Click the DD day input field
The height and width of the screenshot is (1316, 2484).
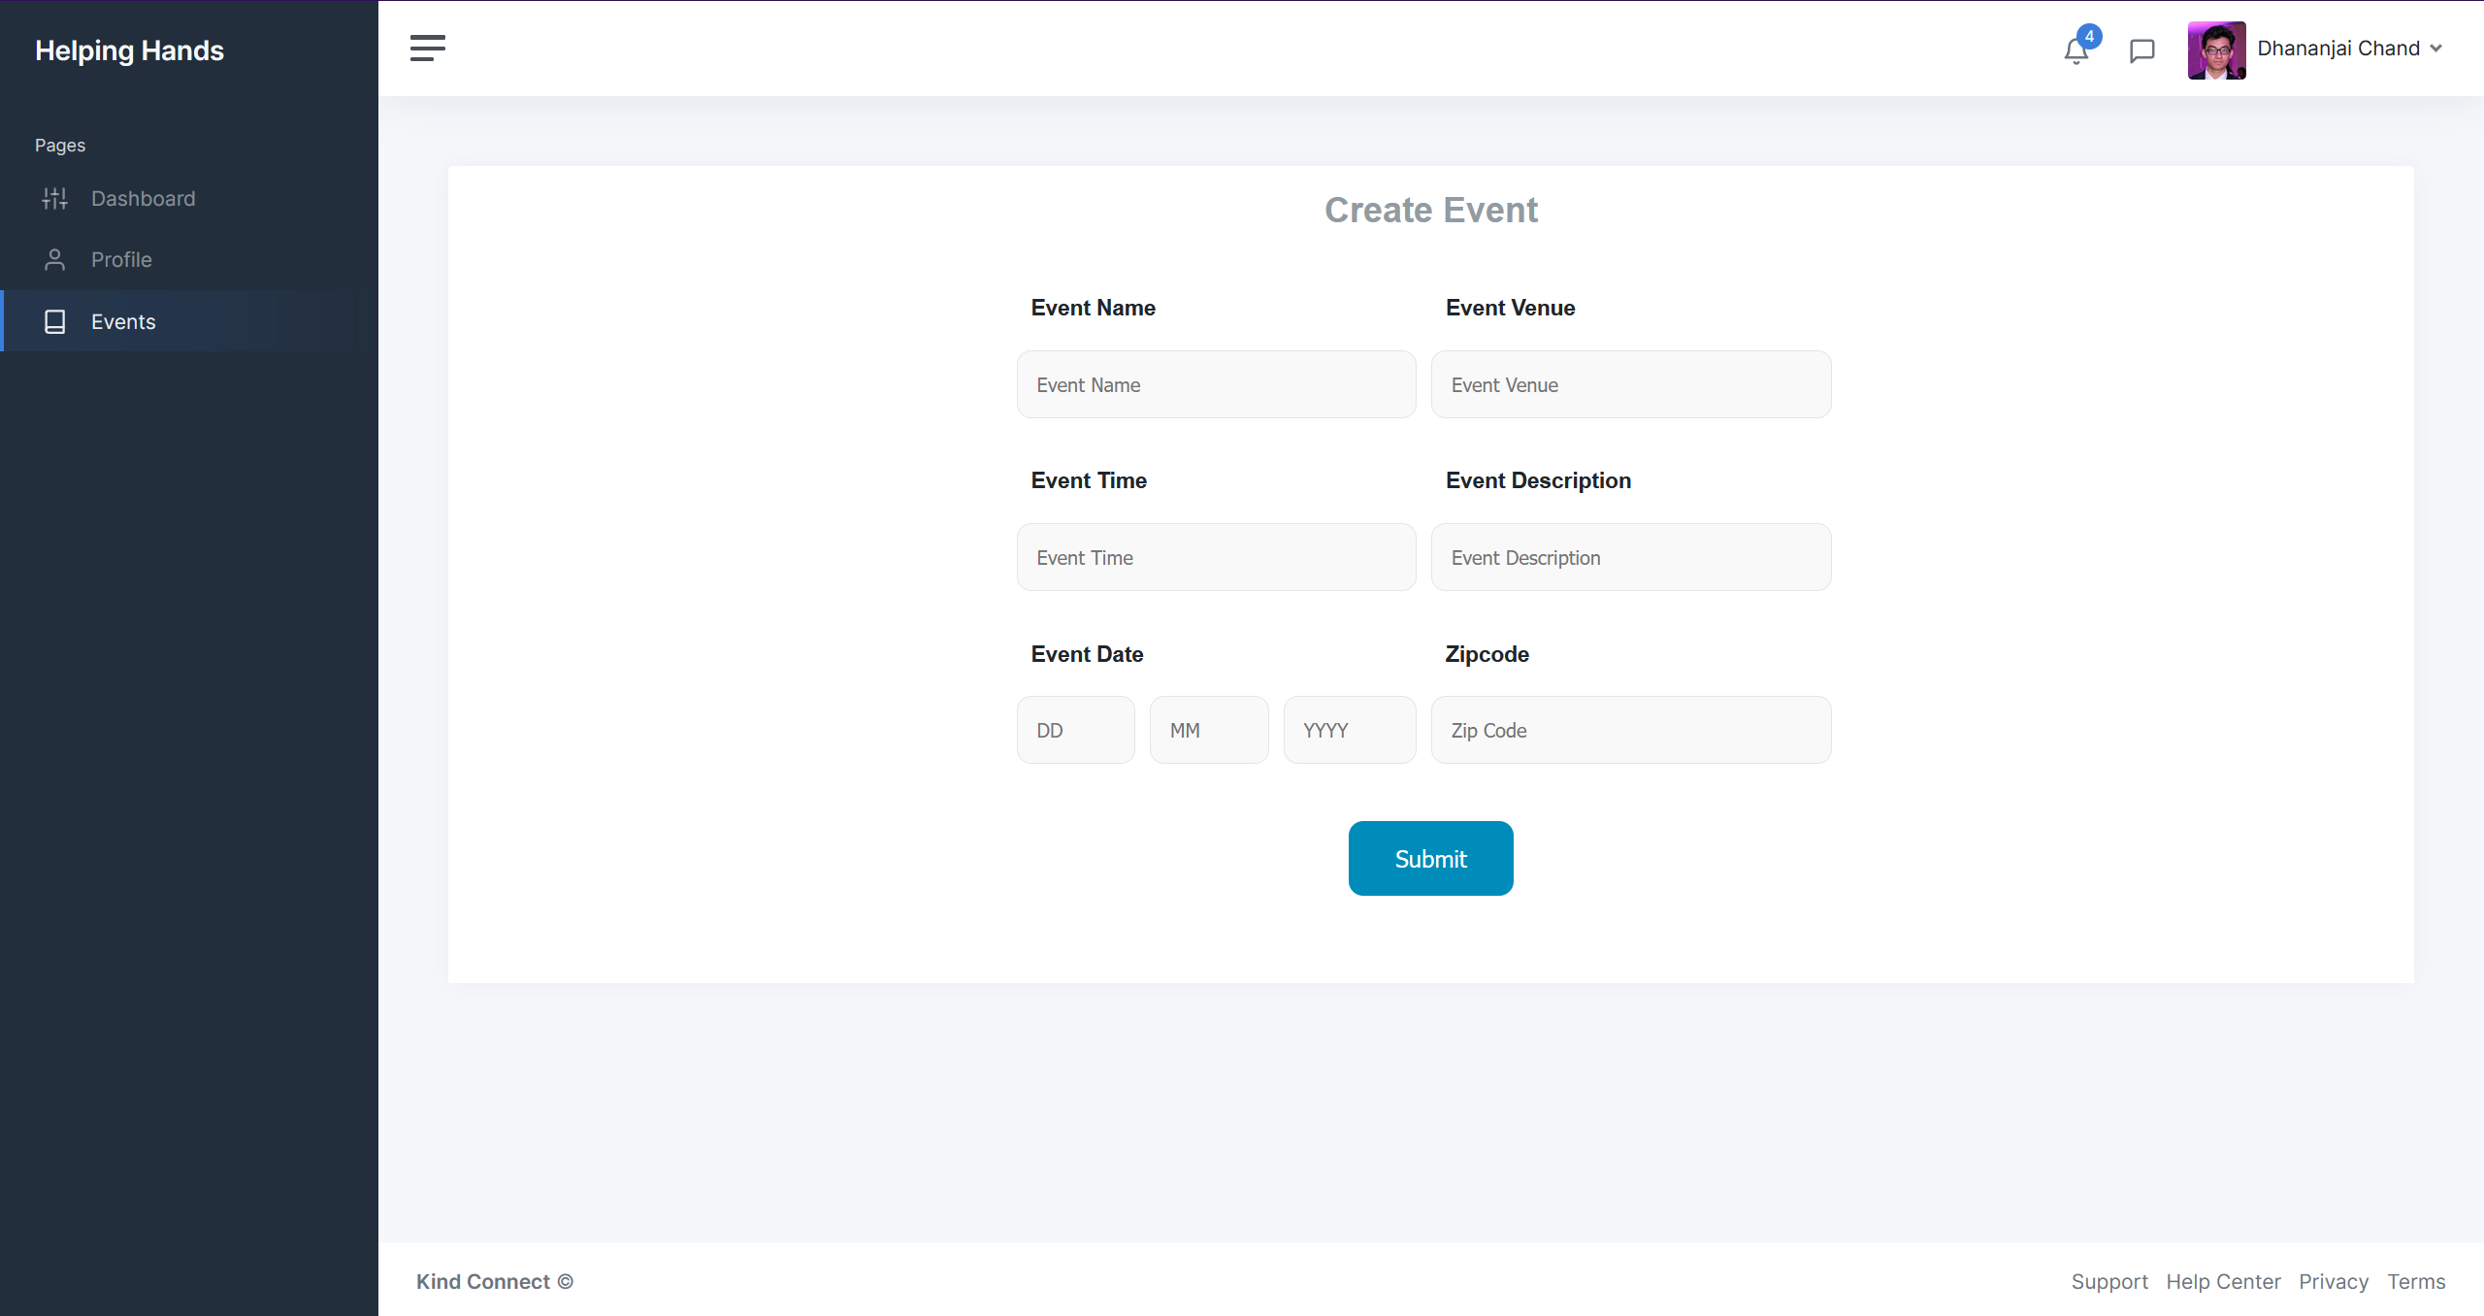pyautogui.click(x=1075, y=730)
